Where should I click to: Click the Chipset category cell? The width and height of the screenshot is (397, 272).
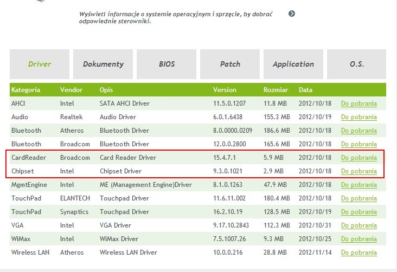[x=23, y=171]
